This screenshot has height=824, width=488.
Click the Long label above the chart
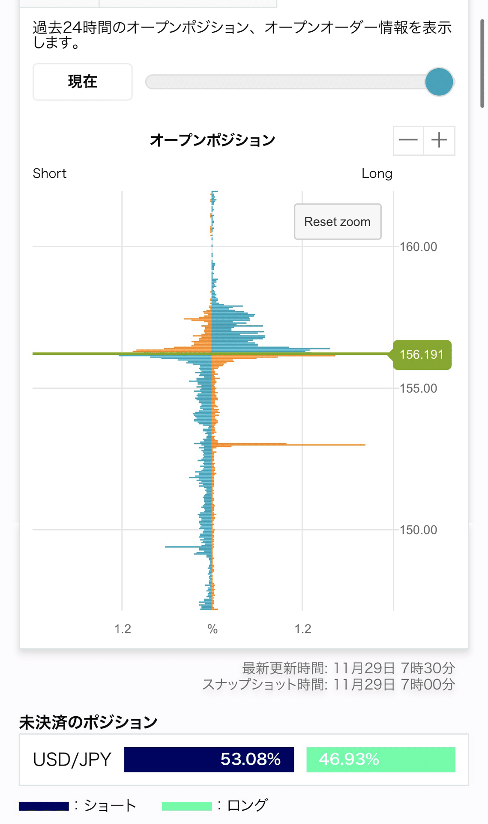coord(377,173)
